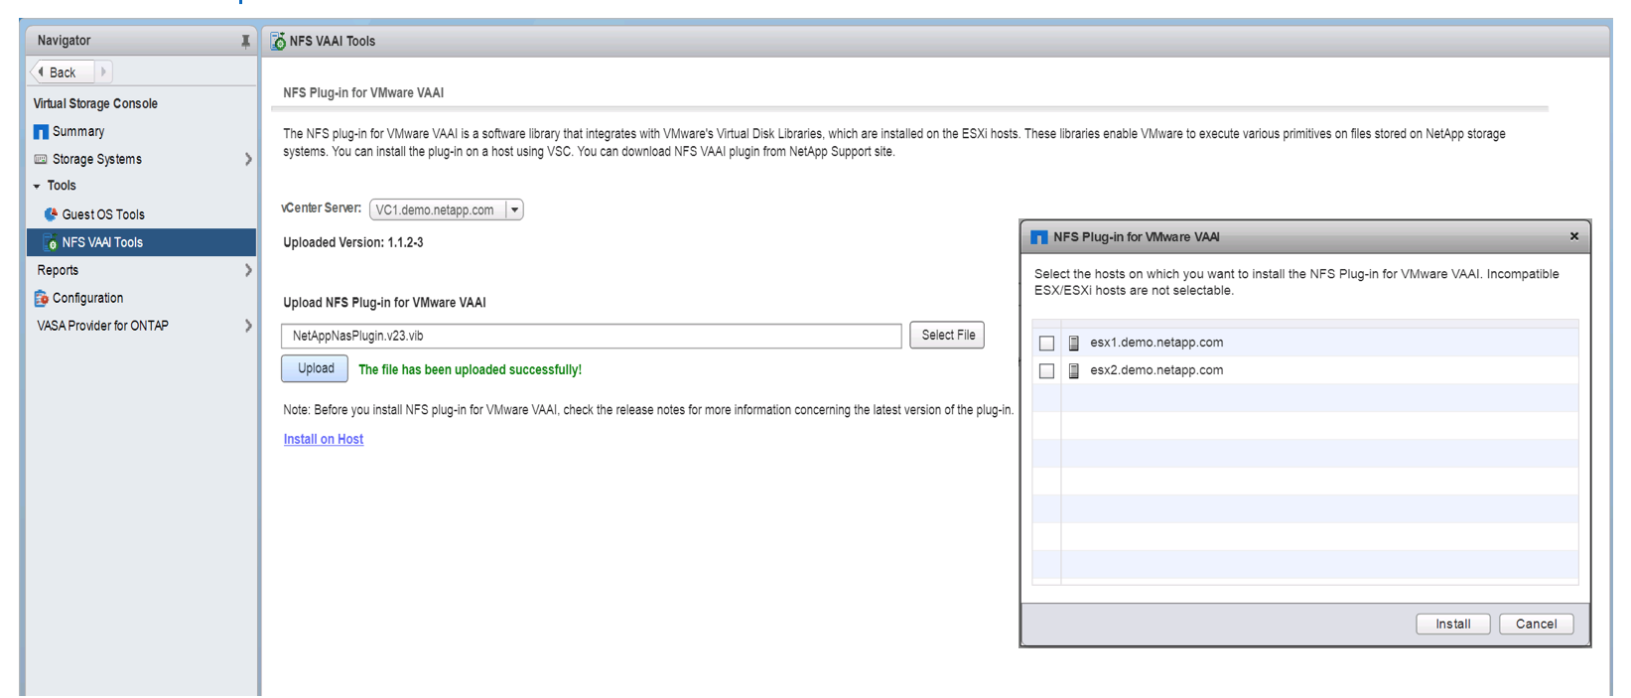The image size is (1631, 698).
Task: Click the Configuration icon
Action: 41,298
